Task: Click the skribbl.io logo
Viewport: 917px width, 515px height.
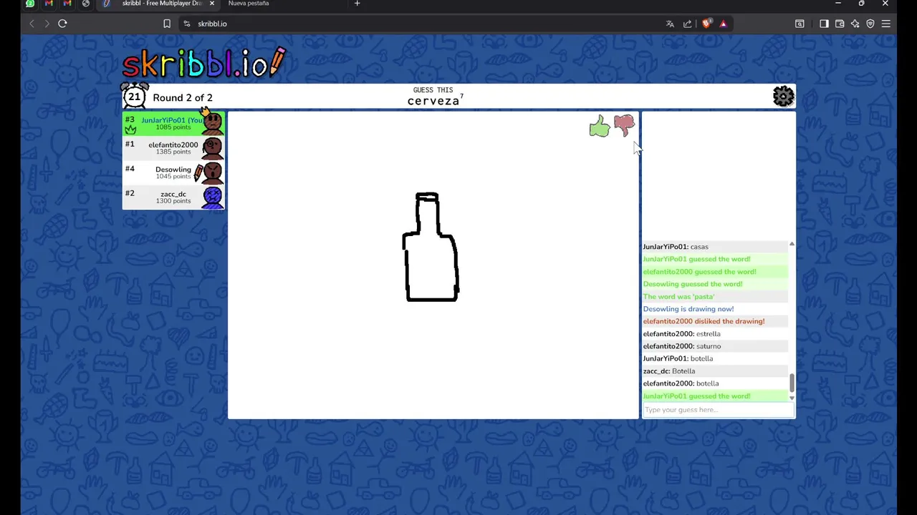Action: coord(204,63)
